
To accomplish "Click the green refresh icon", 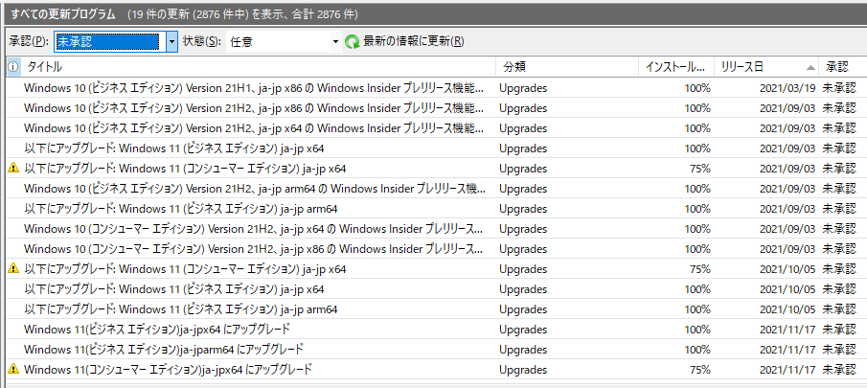I will (353, 42).
